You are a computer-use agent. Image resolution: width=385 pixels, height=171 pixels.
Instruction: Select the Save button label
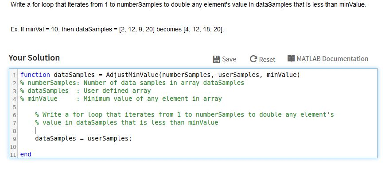pos(229,59)
